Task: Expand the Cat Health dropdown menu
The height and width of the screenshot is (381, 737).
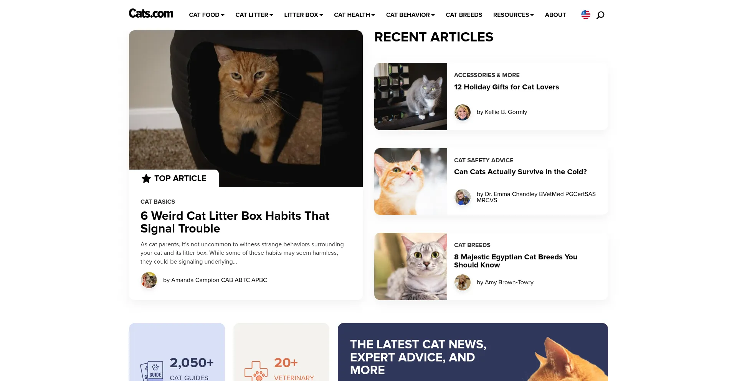Action: [x=354, y=15]
